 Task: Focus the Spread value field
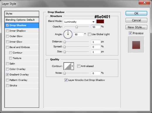tap(96, 47)
